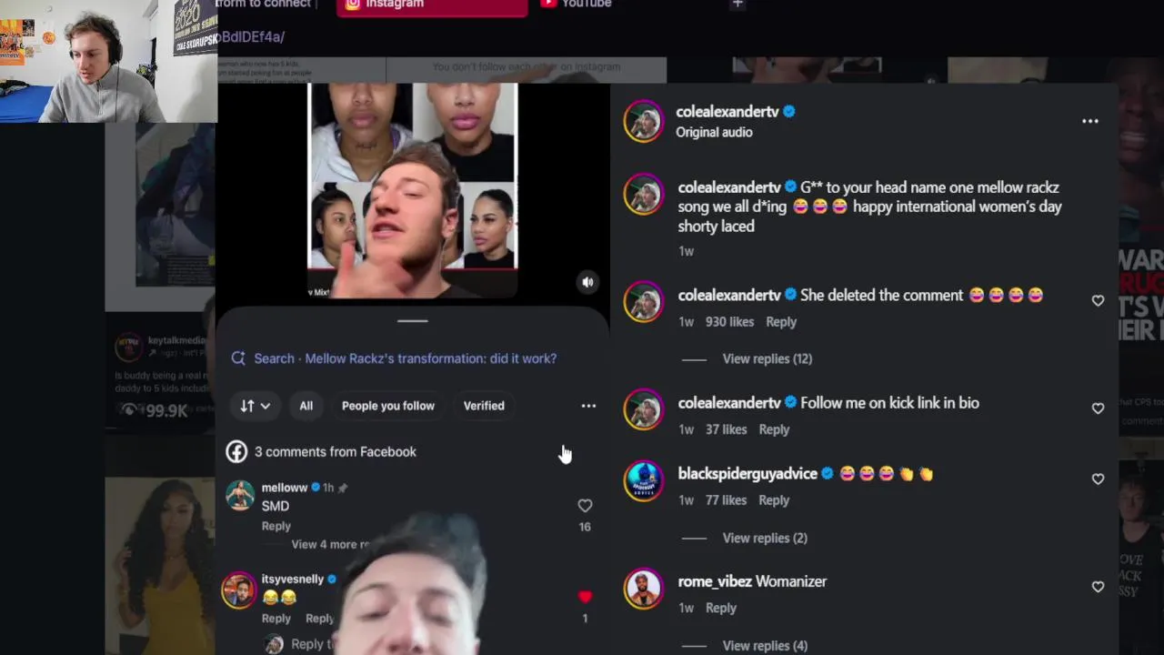Screen dimensions: 1164x655
Task: Like mellow's 'SMD' comment with the heart
Action: click(x=585, y=506)
